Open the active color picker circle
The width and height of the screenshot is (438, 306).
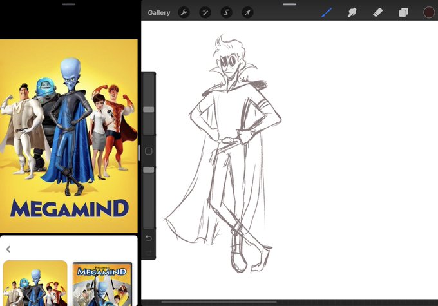coord(429,13)
